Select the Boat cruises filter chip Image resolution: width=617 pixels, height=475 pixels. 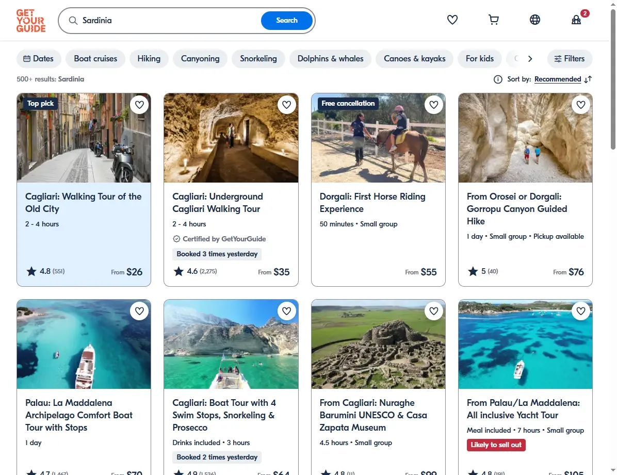tap(95, 59)
